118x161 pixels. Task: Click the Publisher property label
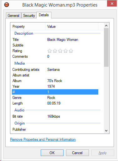pyautogui.click(x=19, y=129)
